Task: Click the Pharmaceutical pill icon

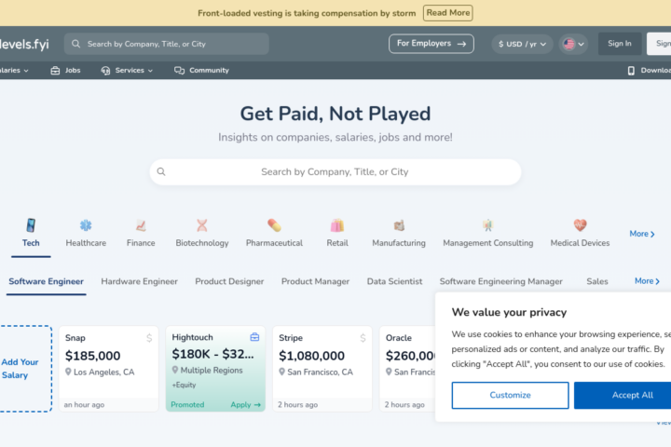Action: coord(274,225)
